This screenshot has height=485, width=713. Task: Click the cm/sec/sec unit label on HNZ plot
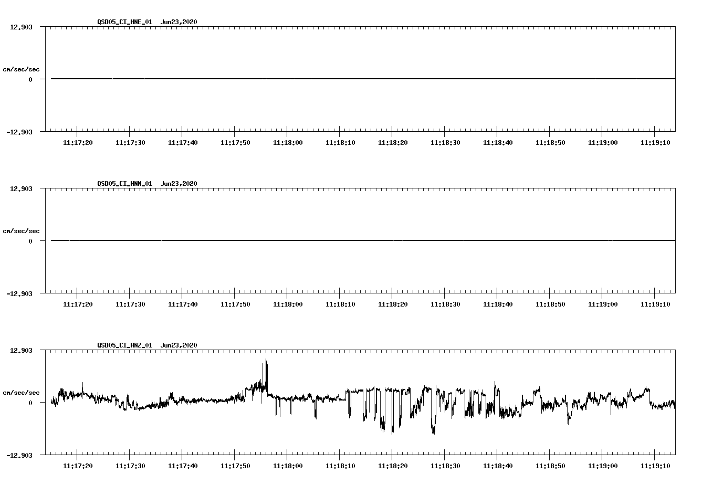[21, 393]
